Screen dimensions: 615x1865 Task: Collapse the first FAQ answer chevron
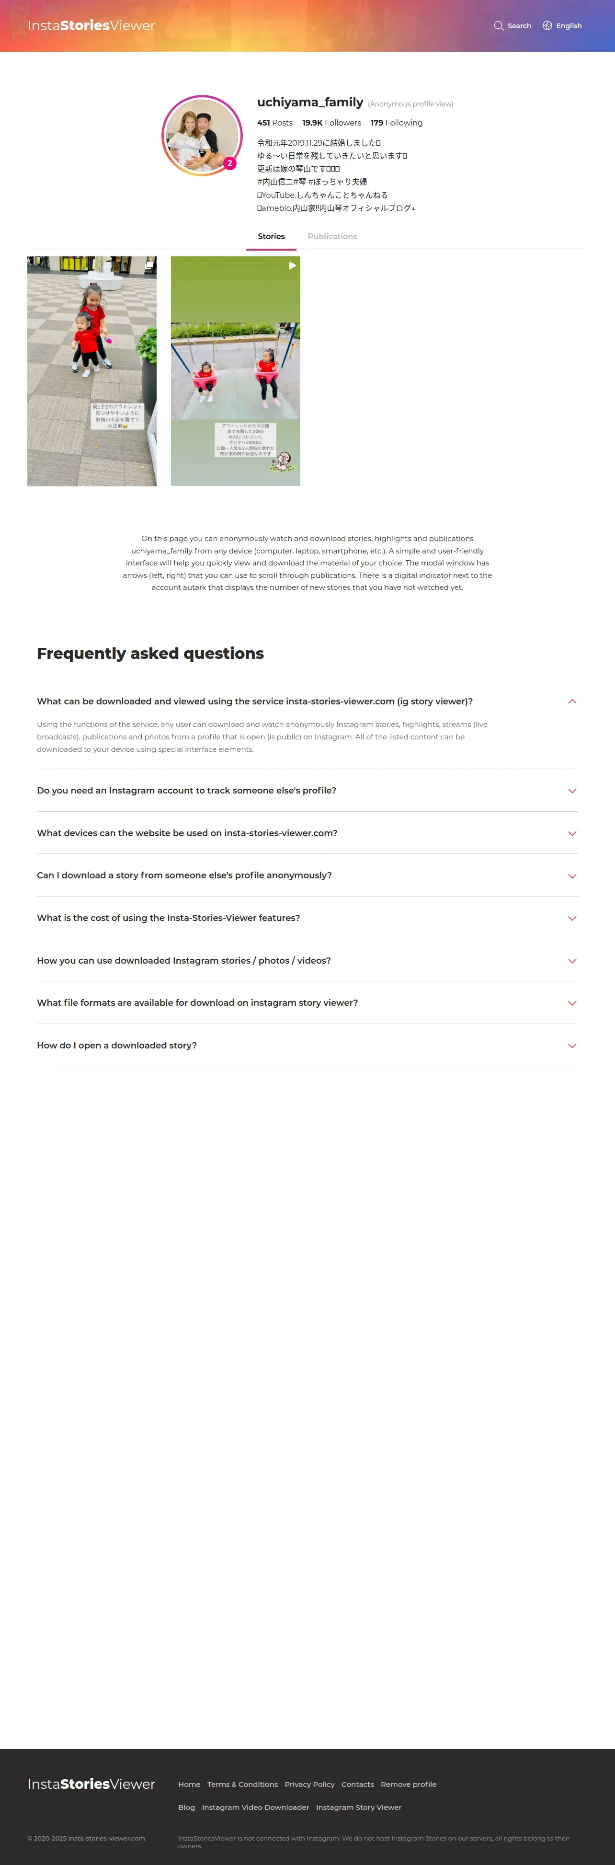click(x=571, y=701)
